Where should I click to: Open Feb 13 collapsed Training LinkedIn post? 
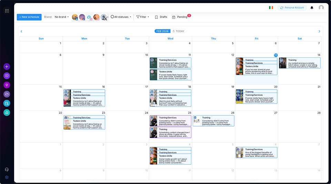point(257,59)
